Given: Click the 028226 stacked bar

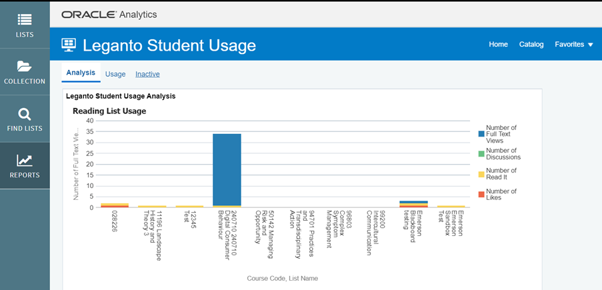Looking at the screenshot, I should pyautogui.click(x=115, y=205).
